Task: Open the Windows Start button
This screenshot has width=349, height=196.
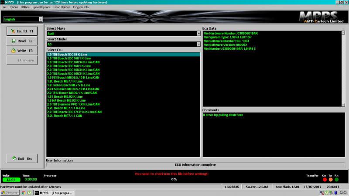Action: click(x=10, y=193)
